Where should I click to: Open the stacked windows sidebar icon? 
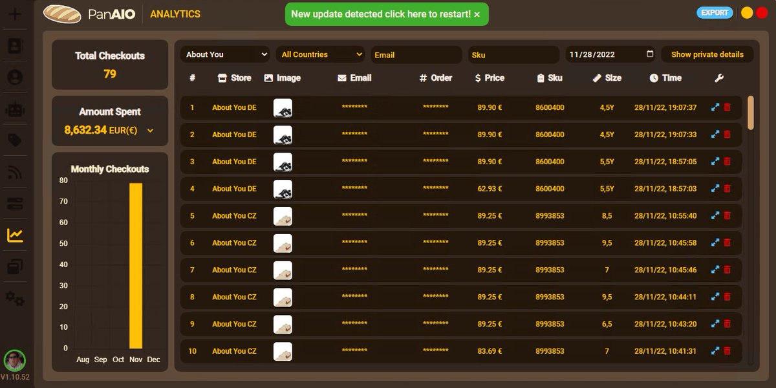[x=15, y=266]
